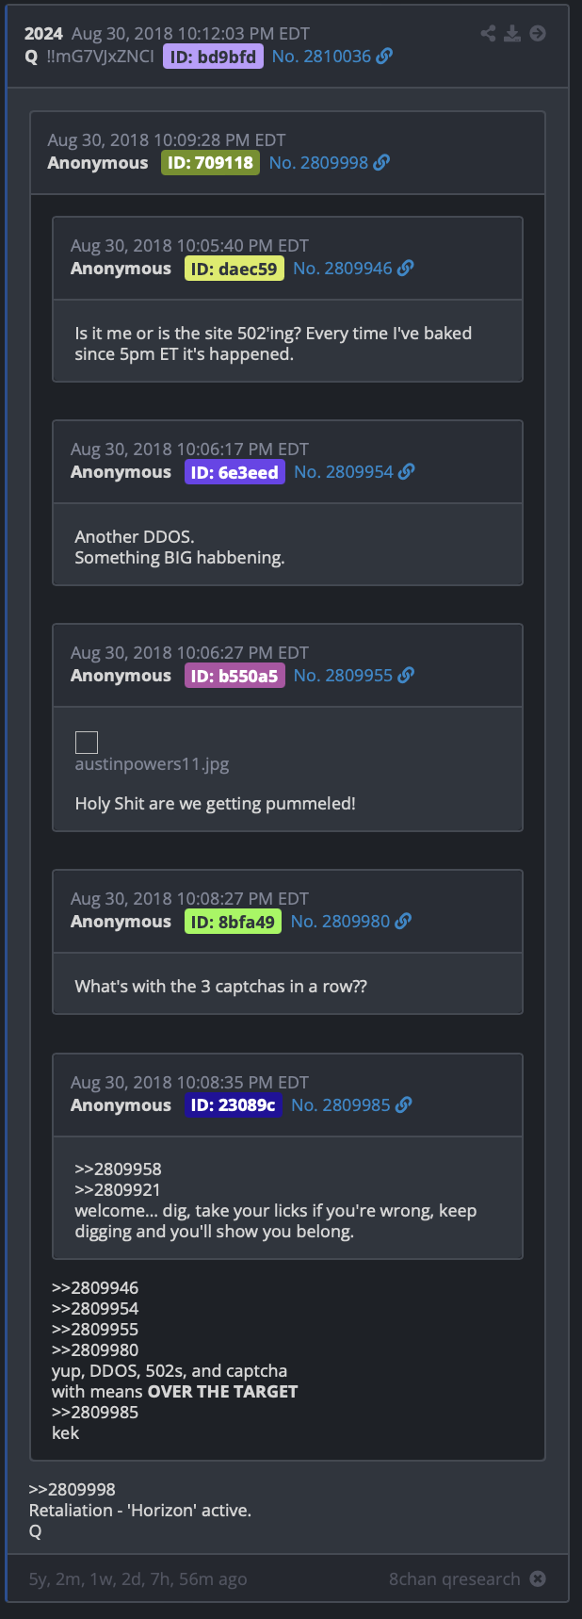Open the austinpowers11.jpg image placeholder
The width and height of the screenshot is (582, 1619).
[87, 743]
